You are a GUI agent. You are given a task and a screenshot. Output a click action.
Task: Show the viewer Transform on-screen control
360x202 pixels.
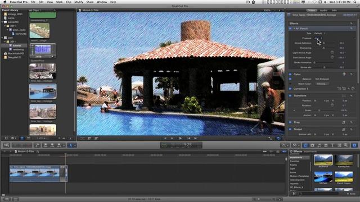point(83,138)
